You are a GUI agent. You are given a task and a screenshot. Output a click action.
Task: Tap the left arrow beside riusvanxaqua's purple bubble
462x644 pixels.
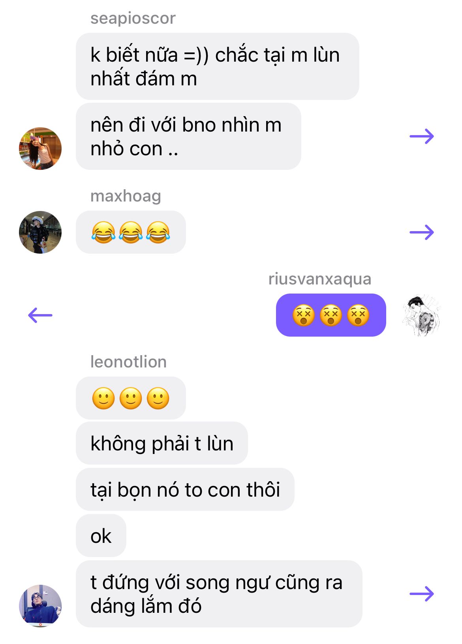tap(40, 315)
